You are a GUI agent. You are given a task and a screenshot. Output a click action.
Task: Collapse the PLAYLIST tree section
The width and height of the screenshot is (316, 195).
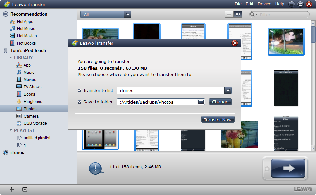tap(11, 130)
